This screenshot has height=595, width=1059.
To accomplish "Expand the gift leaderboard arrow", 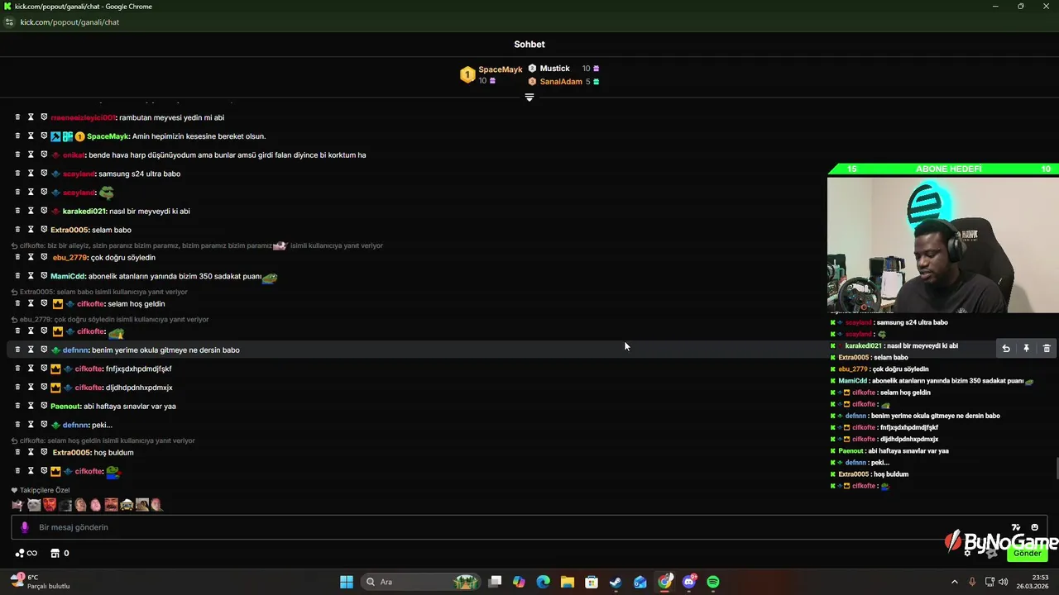I will coord(529,98).
